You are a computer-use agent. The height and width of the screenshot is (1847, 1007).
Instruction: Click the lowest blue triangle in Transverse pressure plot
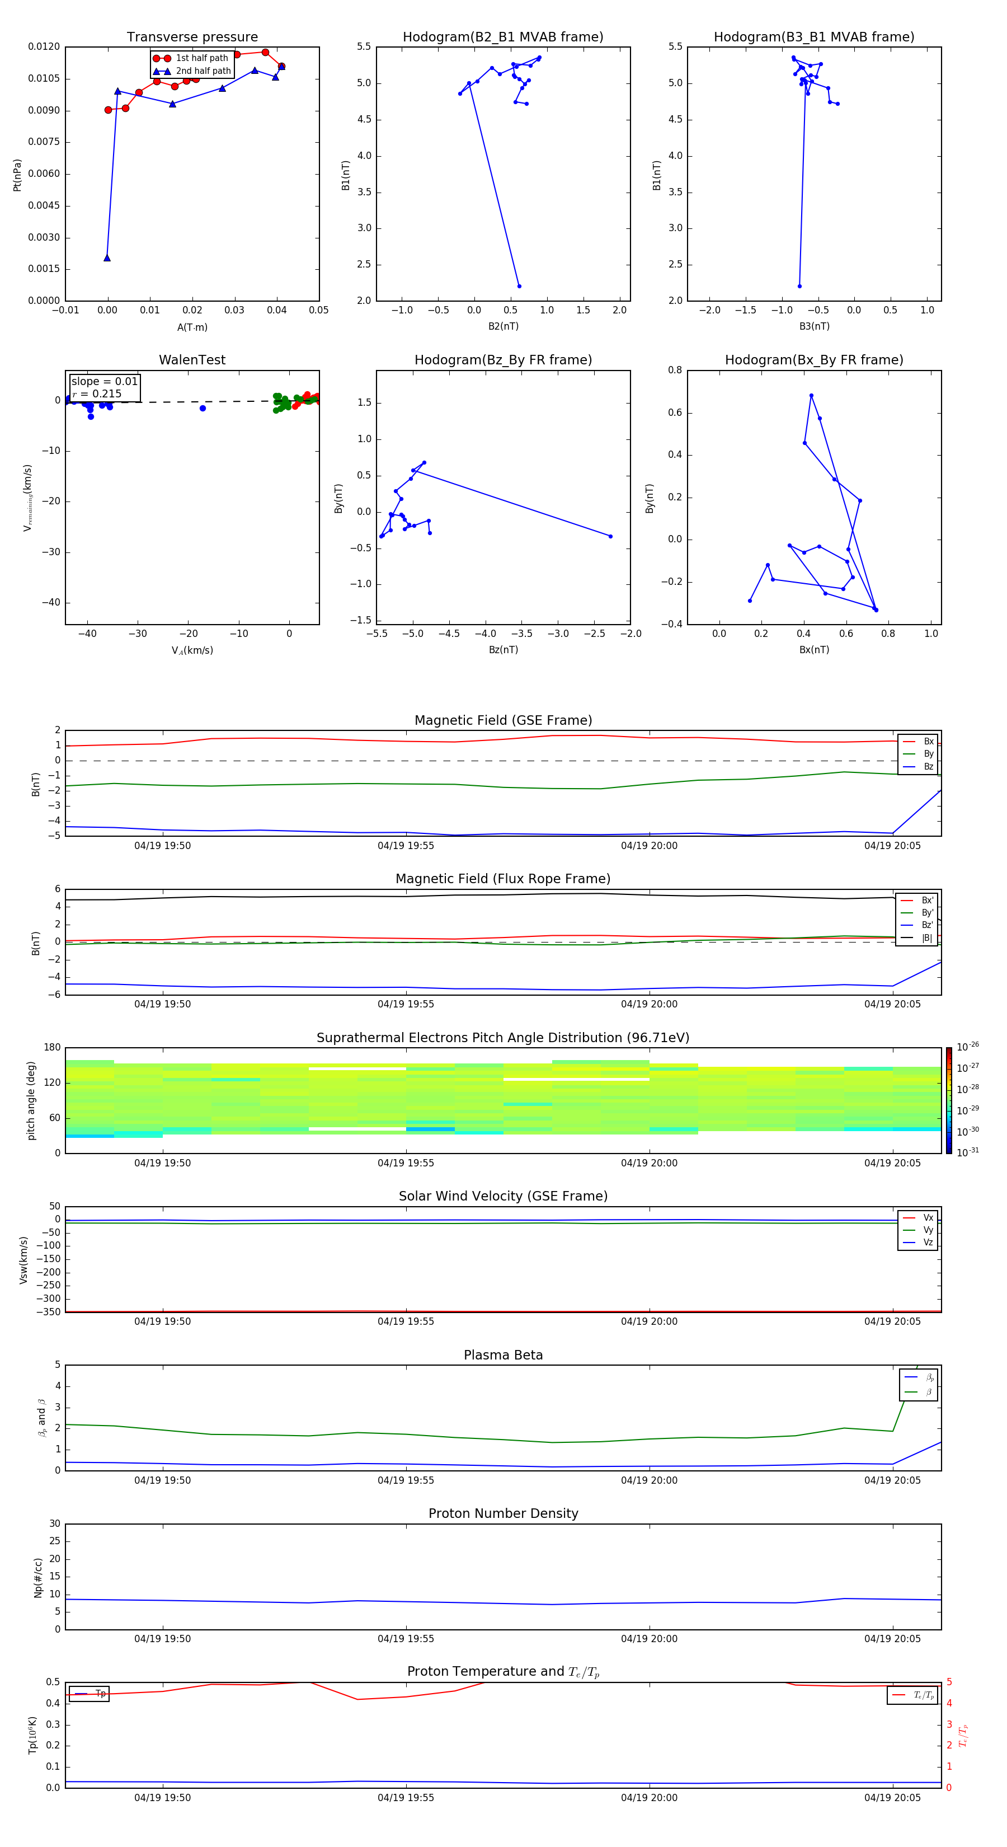click(x=107, y=258)
